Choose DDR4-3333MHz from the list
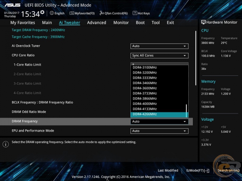 [x=158, y=78]
